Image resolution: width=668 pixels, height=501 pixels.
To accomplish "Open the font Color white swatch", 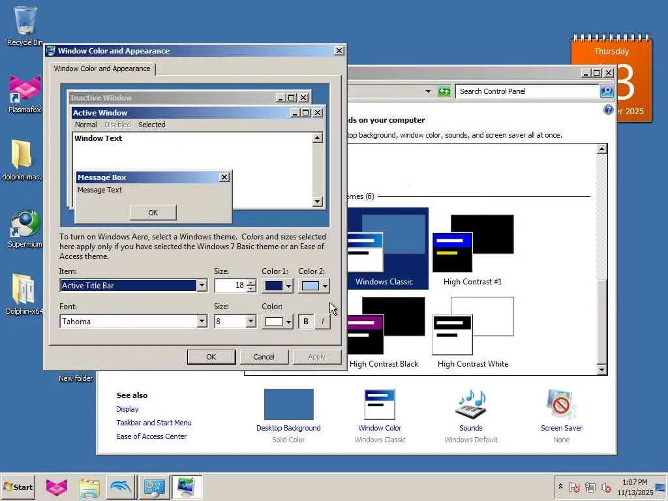I will 277,322.
